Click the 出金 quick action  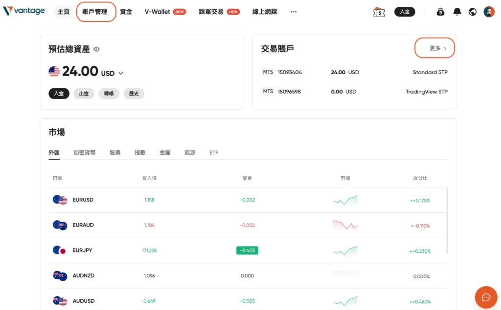coord(84,93)
